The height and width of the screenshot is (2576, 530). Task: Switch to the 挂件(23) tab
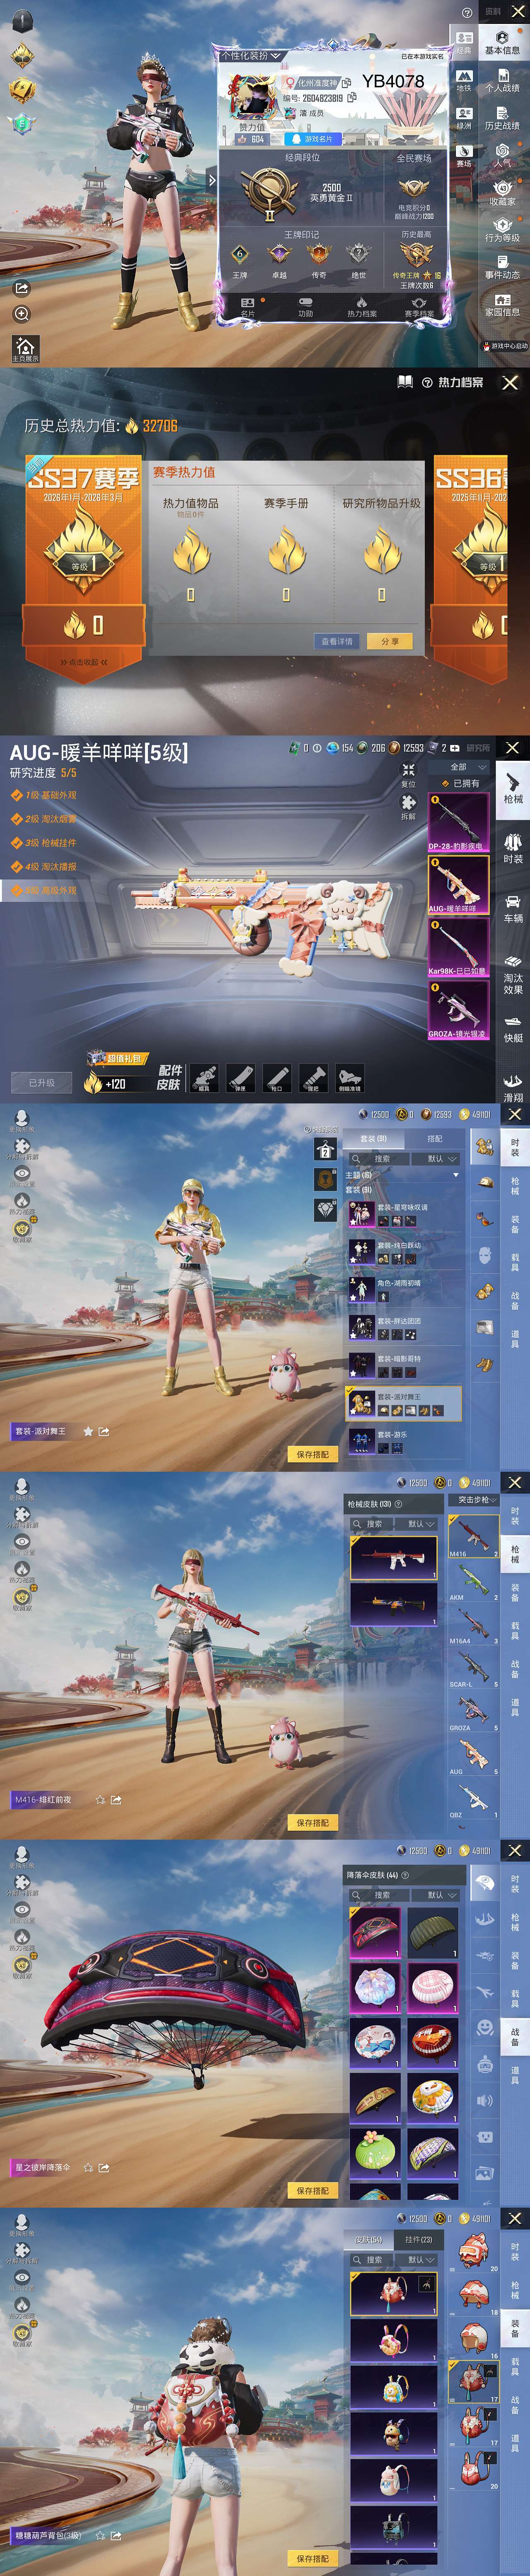pyautogui.click(x=419, y=2239)
